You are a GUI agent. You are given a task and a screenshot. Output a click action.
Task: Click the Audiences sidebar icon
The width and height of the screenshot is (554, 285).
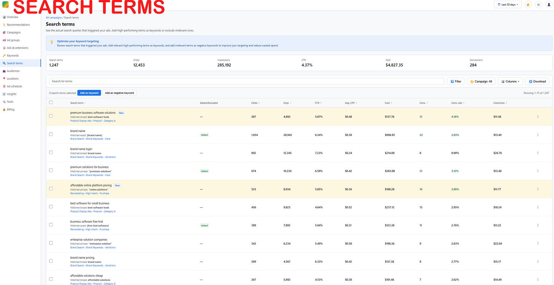tap(4, 71)
